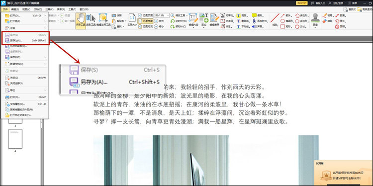Viewport: 373px width, 186px height.
Task: Toggle Fit Width (匹配宽度) view mode
Action: pyautogui.click(x=145, y=21)
